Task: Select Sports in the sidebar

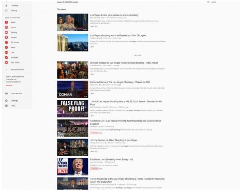Action: point(14,28)
